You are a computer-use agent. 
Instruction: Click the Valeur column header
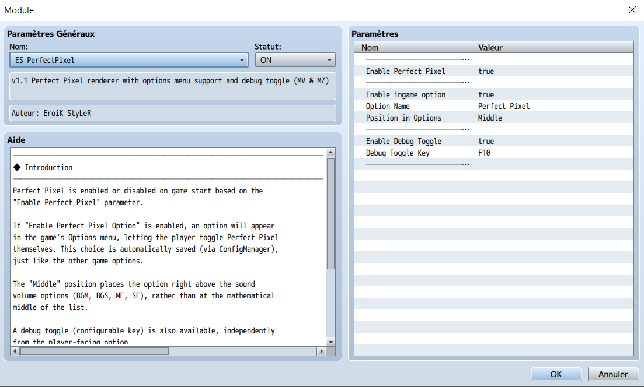(x=547, y=47)
